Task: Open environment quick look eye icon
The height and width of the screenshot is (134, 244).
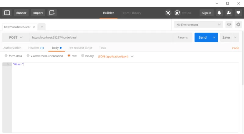Action: coord(229,24)
